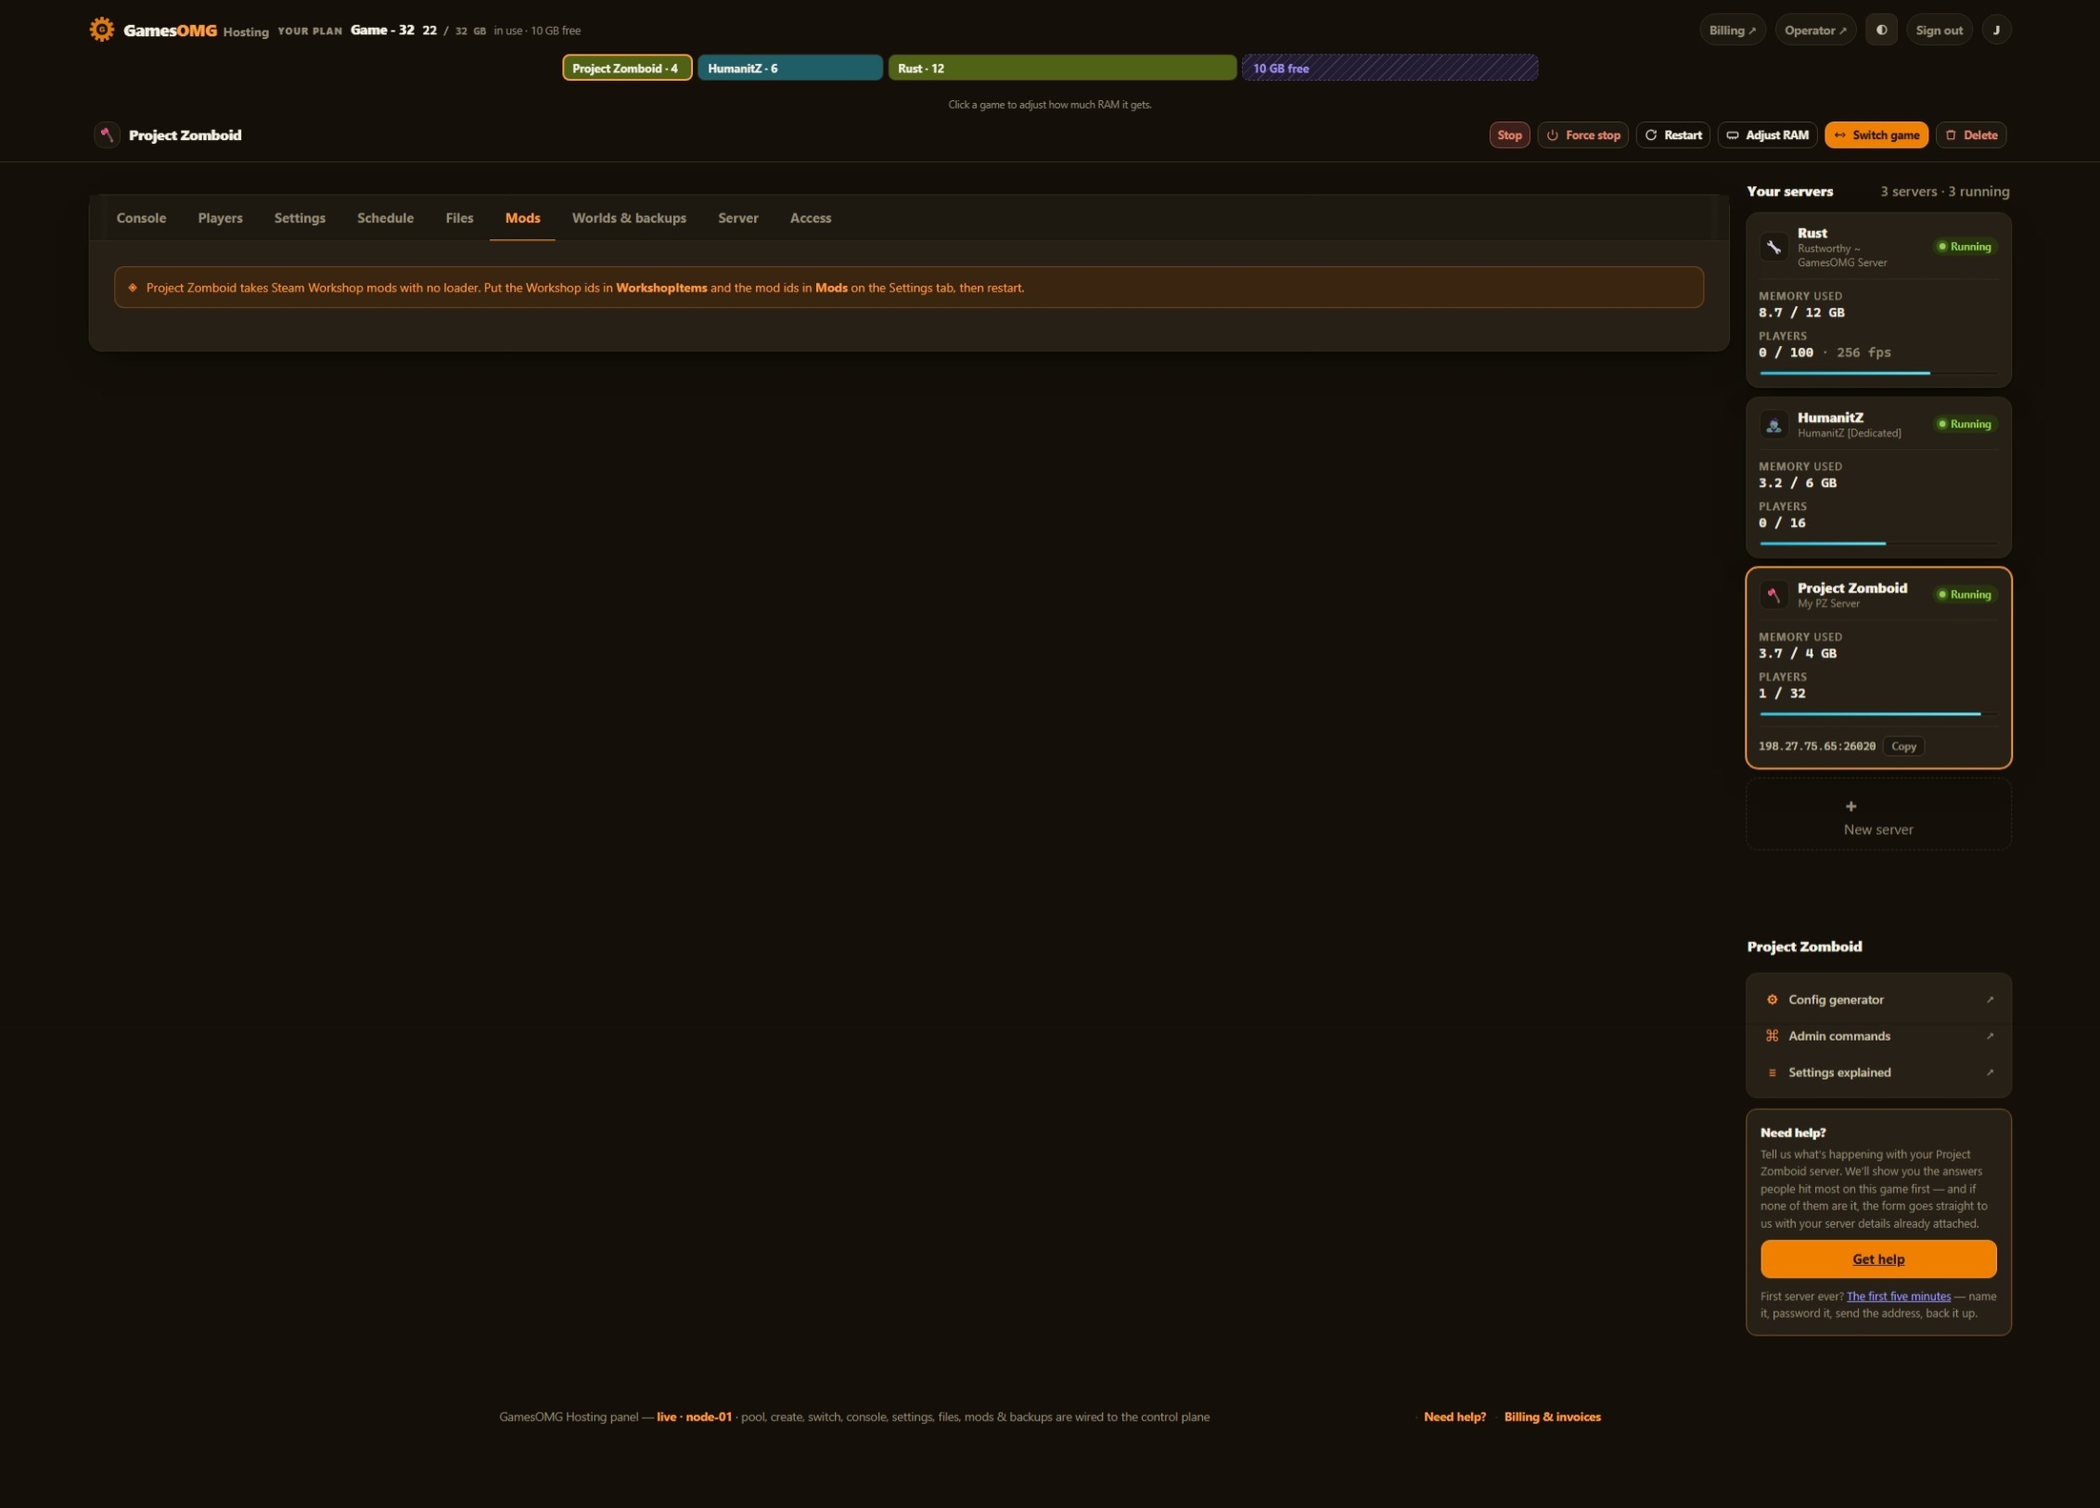The height and width of the screenshot is (1508, 2100).
Task: Open the J user avatar menu
Action: tap(1996, 30)
